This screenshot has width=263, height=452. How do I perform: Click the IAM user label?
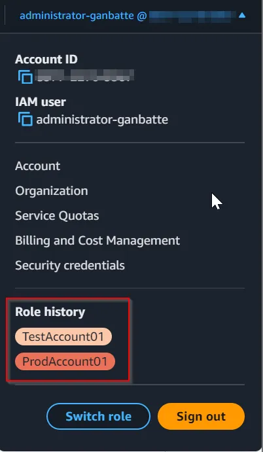tap(41, 102)
